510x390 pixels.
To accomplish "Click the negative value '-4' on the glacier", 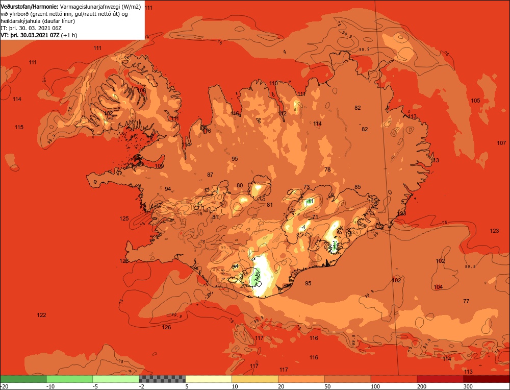I will (x=303, y=228).
